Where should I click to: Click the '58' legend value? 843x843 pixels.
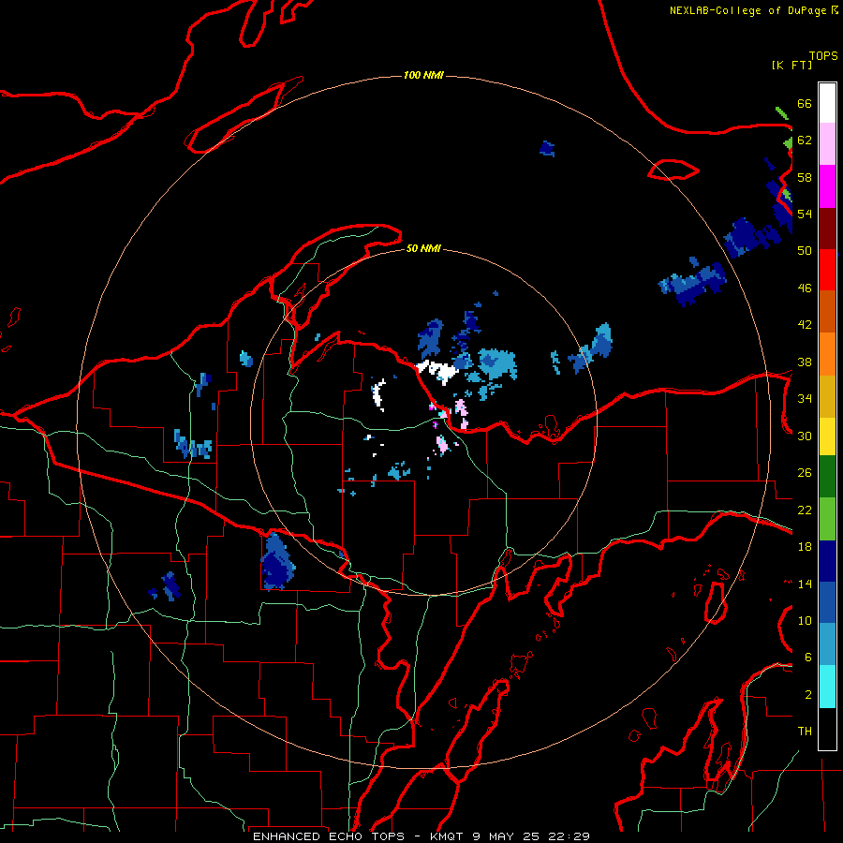click(x=805, y=177)
